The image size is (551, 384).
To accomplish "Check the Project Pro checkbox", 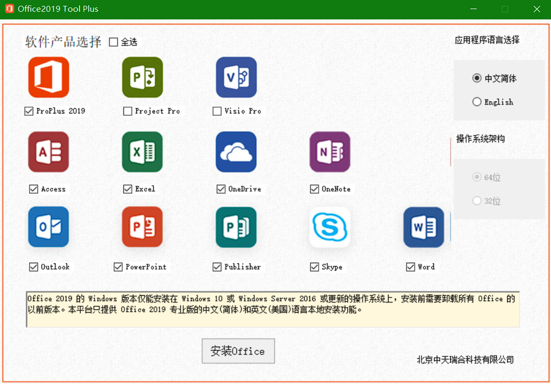I will click(128, 111).
